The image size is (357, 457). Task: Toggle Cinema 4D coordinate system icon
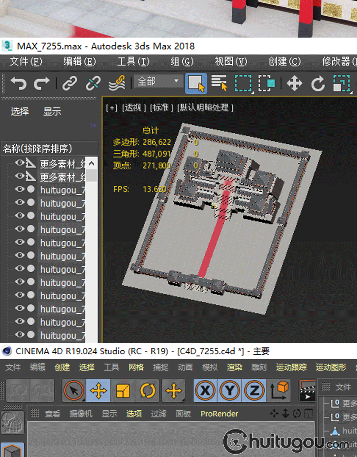(279, 390)
